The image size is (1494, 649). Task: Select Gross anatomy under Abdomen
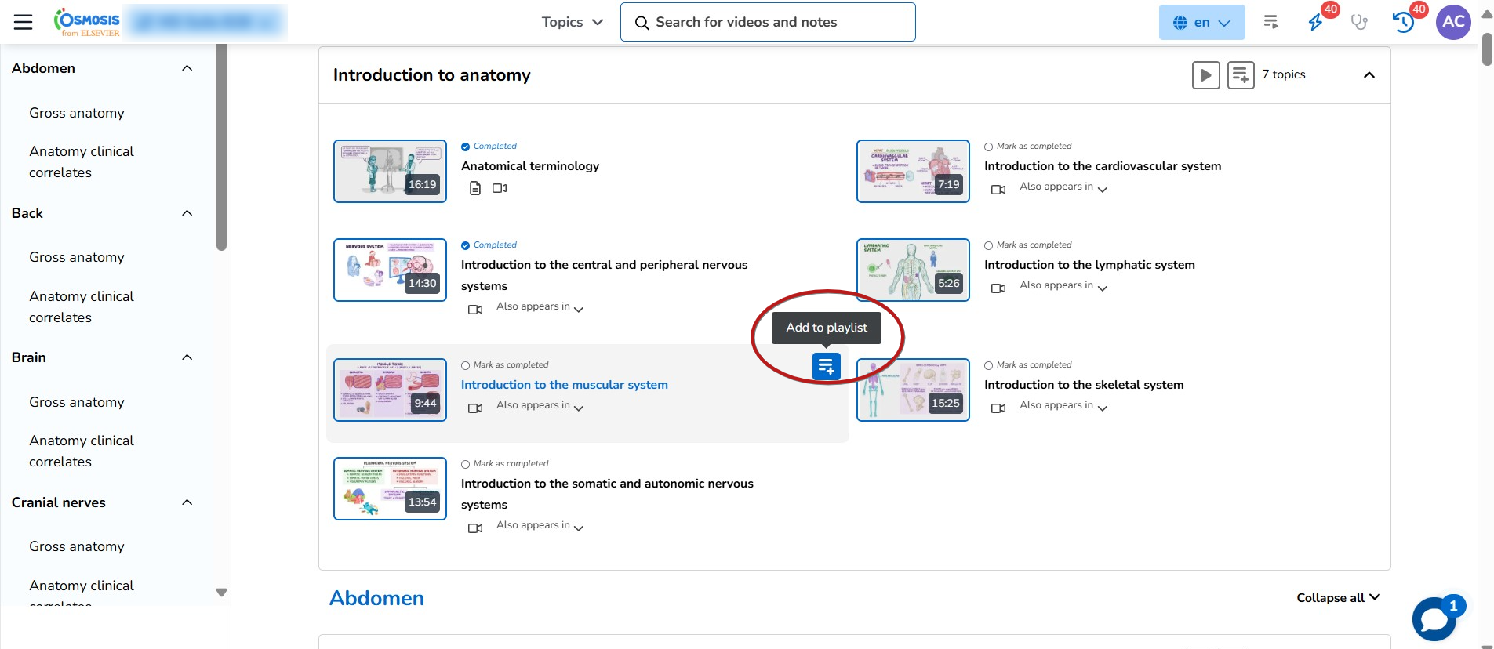pyautogui.click(x=77, y=113)
